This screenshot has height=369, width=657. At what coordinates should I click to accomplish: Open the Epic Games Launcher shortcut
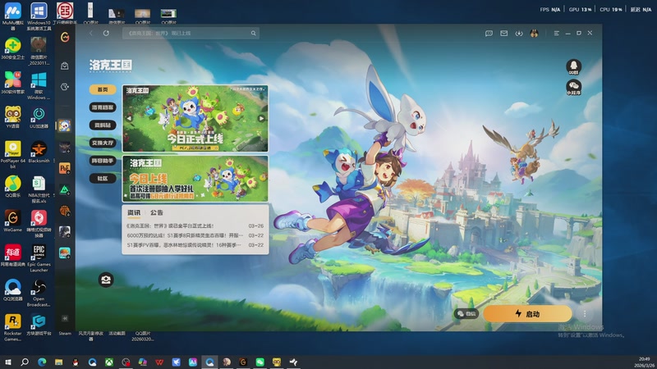[x=39, y=258]
